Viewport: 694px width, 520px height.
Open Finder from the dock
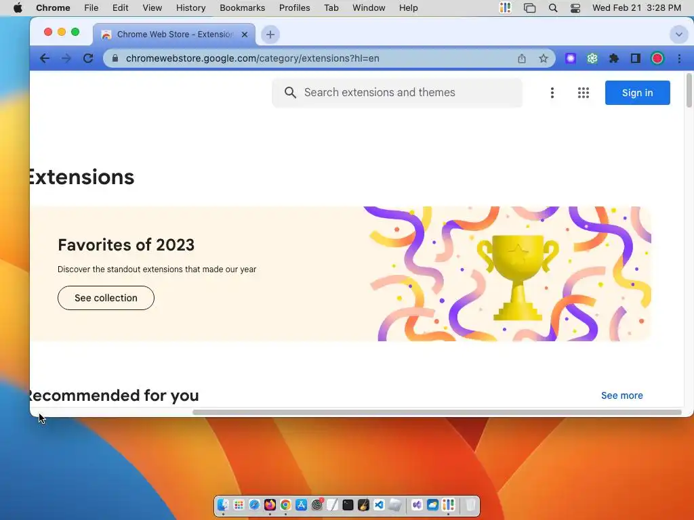tap(223, 504)
